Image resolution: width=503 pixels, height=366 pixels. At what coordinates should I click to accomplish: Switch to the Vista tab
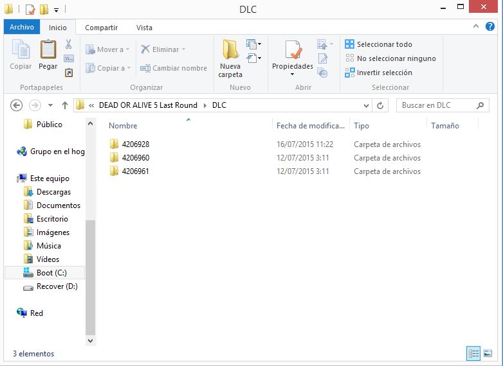144,28
